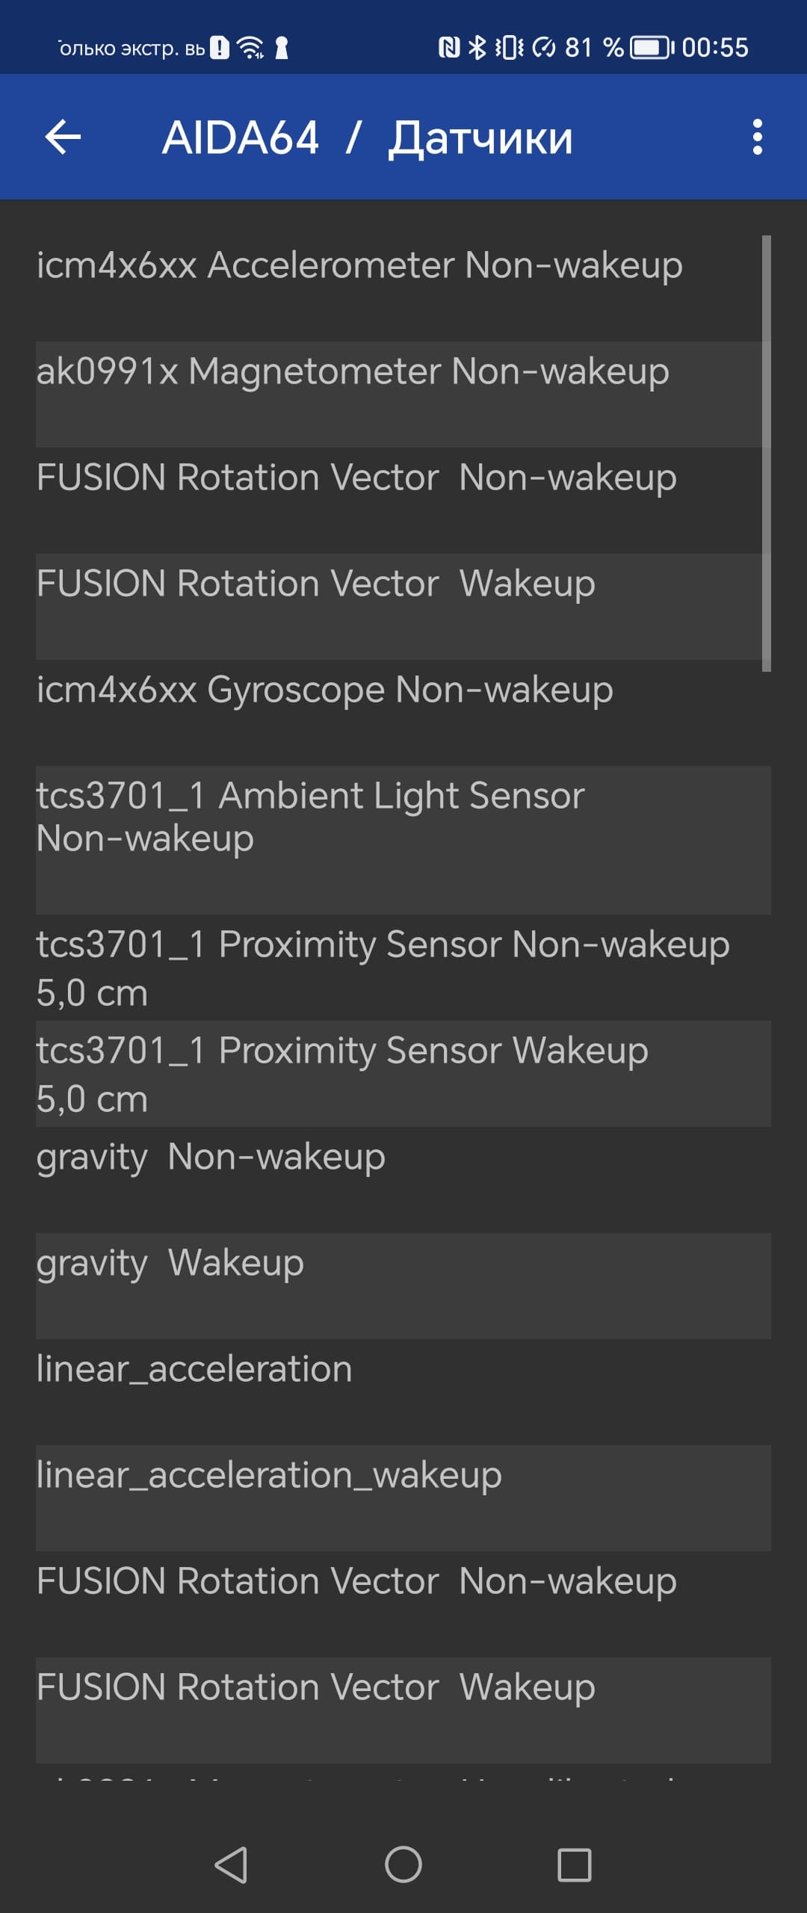This screenshot has width=807, height=1913.
Task: Tap the battery icon in status bar
Action: (x=651, y=48)
